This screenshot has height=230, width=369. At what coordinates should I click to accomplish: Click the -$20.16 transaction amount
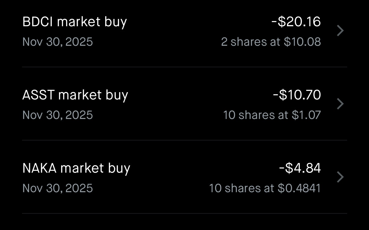point(296,22)
